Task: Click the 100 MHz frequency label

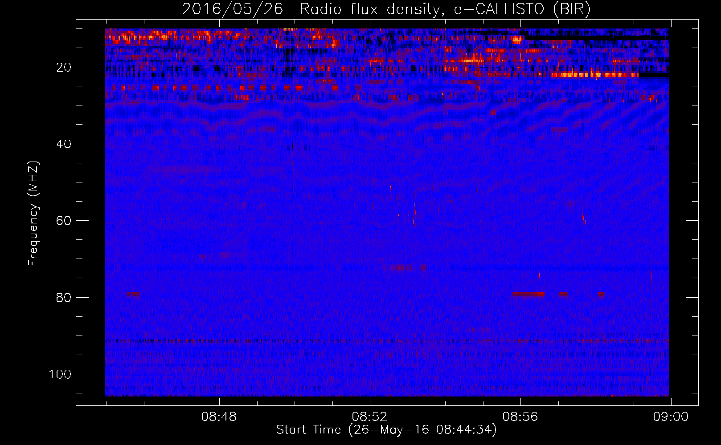Action: pyautogui.click(x=60, y=374)
